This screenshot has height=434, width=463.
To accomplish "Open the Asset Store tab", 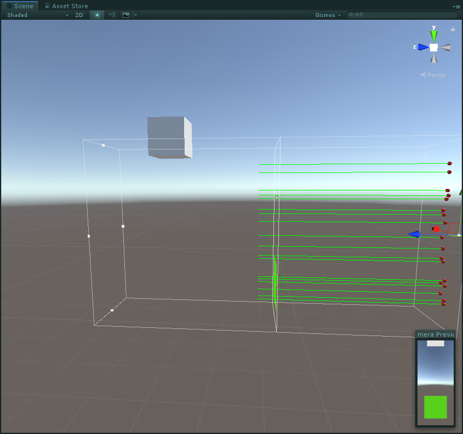I will [x=66, y=6].
